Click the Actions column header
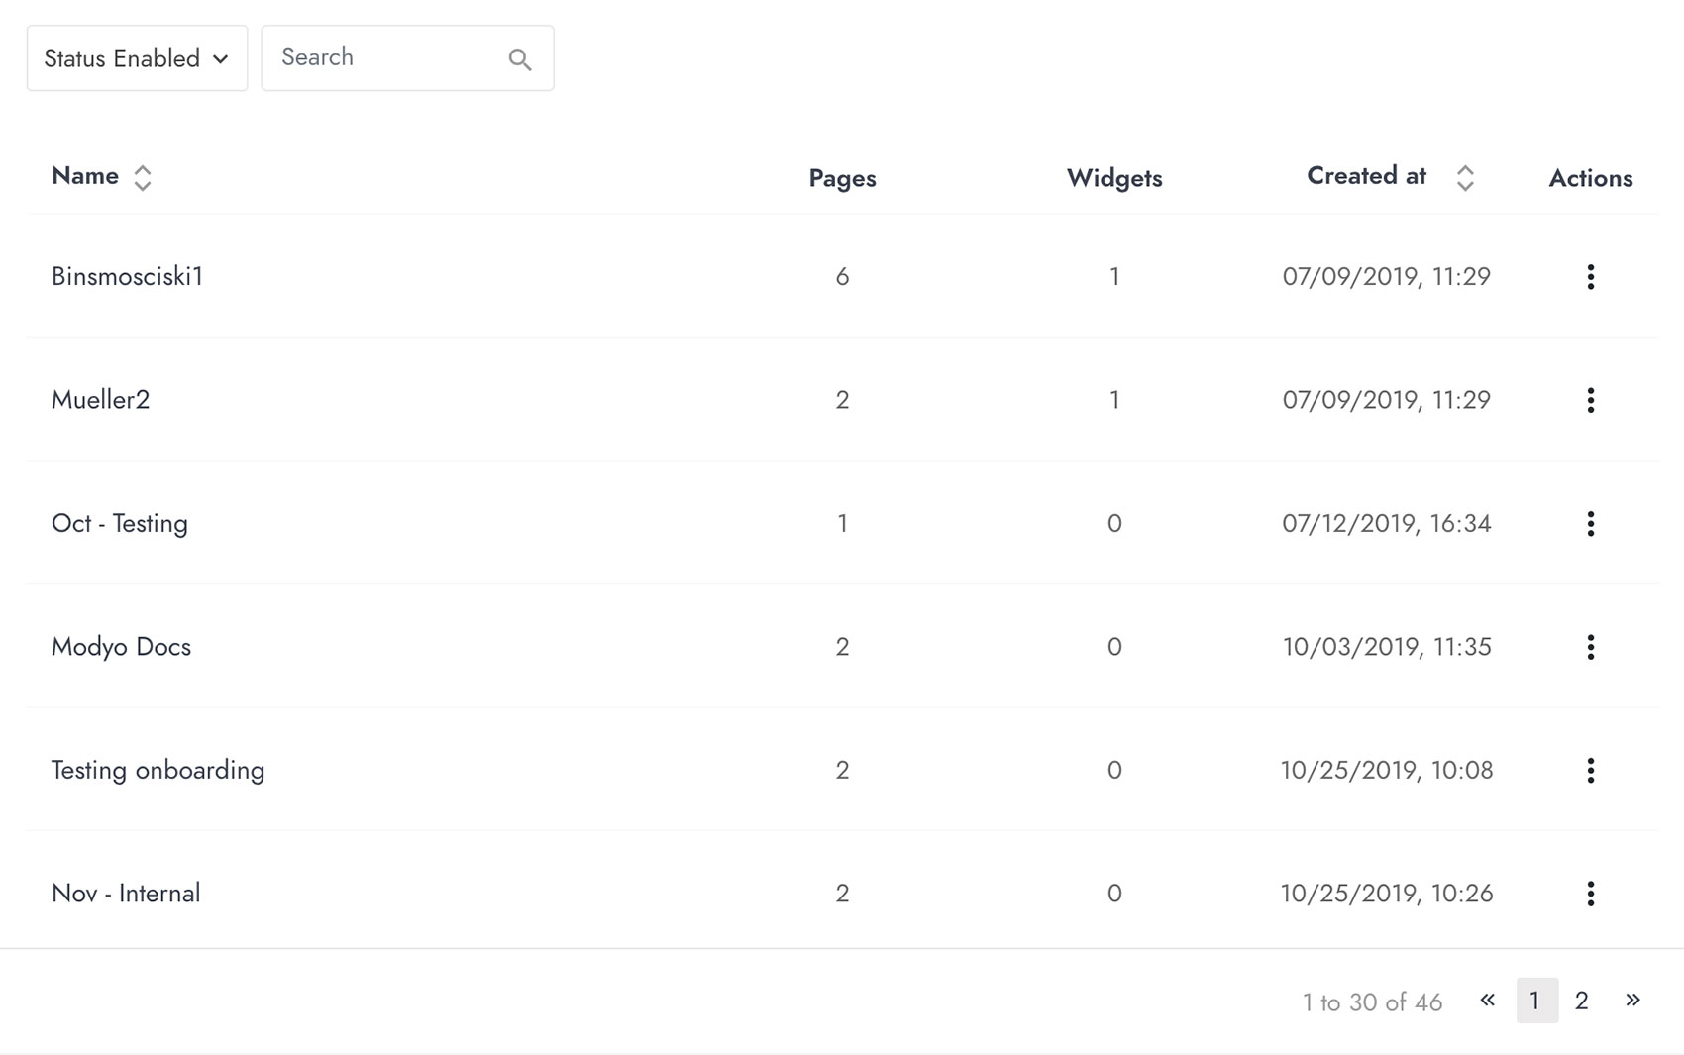The image size is (1684, 1055). pos(1591,178)
